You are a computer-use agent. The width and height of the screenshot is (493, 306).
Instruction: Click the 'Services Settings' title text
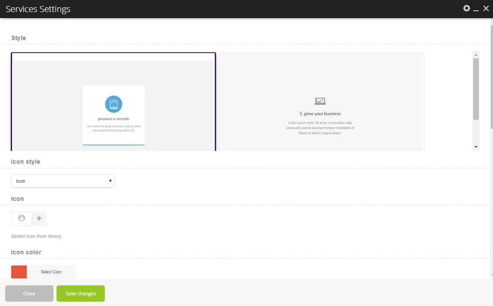click(38, 9)
